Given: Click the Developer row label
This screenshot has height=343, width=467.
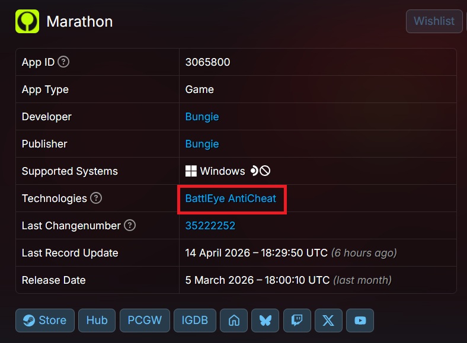Looking at the screenshot, I should 47,117.
